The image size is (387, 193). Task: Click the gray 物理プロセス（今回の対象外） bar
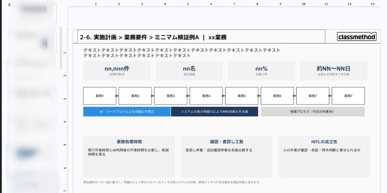point(313,112)
